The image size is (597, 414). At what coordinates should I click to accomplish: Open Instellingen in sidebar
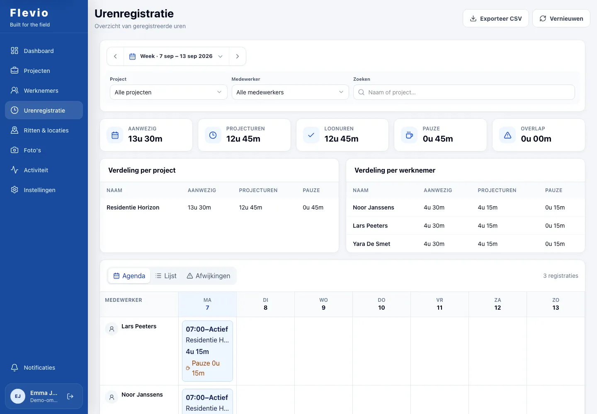44,190
